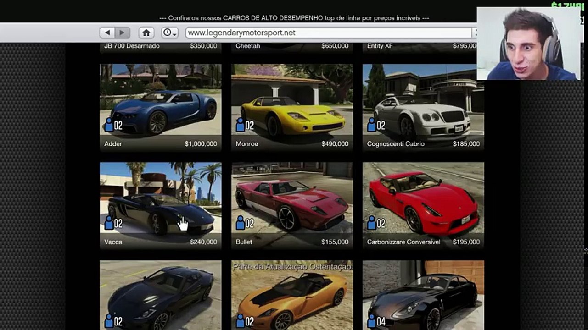Select the Monroe car name
The image size is (588, 330).
pos(246,144)
